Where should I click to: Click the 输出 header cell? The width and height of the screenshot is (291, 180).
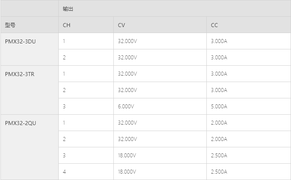point(68,9)
